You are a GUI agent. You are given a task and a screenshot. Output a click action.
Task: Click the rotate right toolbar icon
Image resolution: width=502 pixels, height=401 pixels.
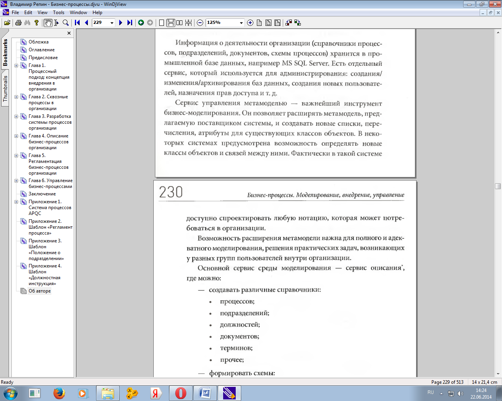(298, 23)
